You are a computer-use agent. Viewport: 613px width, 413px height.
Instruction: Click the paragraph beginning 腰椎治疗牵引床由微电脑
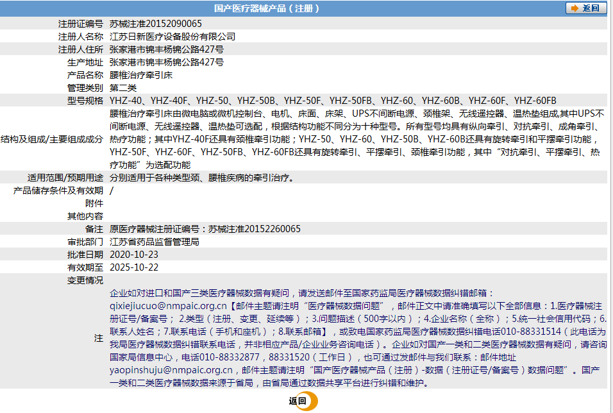[x=357, y=139]
